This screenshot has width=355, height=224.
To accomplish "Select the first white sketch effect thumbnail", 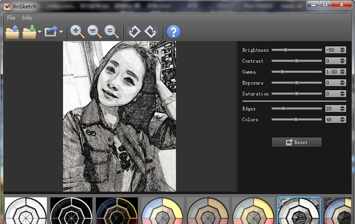I will click(26, 211).
